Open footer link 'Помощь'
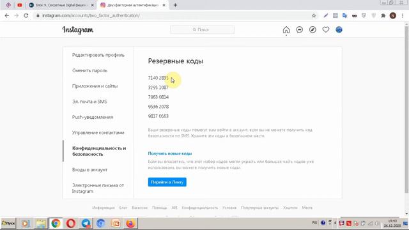The width and height of the screenshot is (409, 230). (x=159, y=208)
